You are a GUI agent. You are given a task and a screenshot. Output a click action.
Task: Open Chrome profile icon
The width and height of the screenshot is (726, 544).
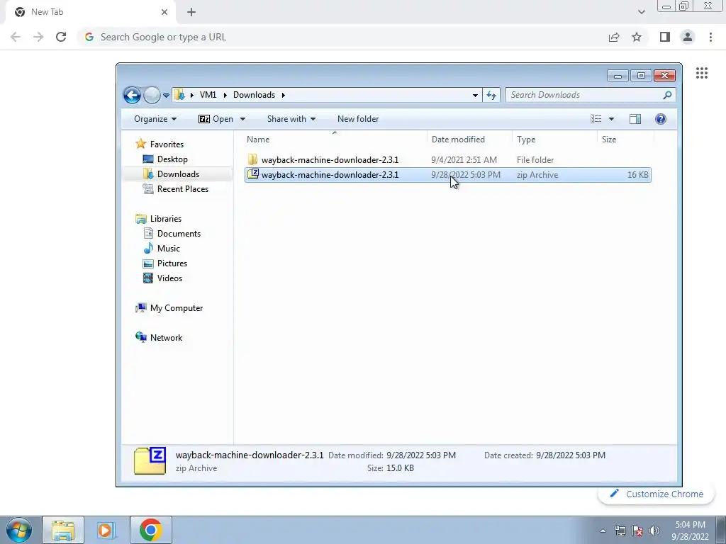[x=688, y=37]
